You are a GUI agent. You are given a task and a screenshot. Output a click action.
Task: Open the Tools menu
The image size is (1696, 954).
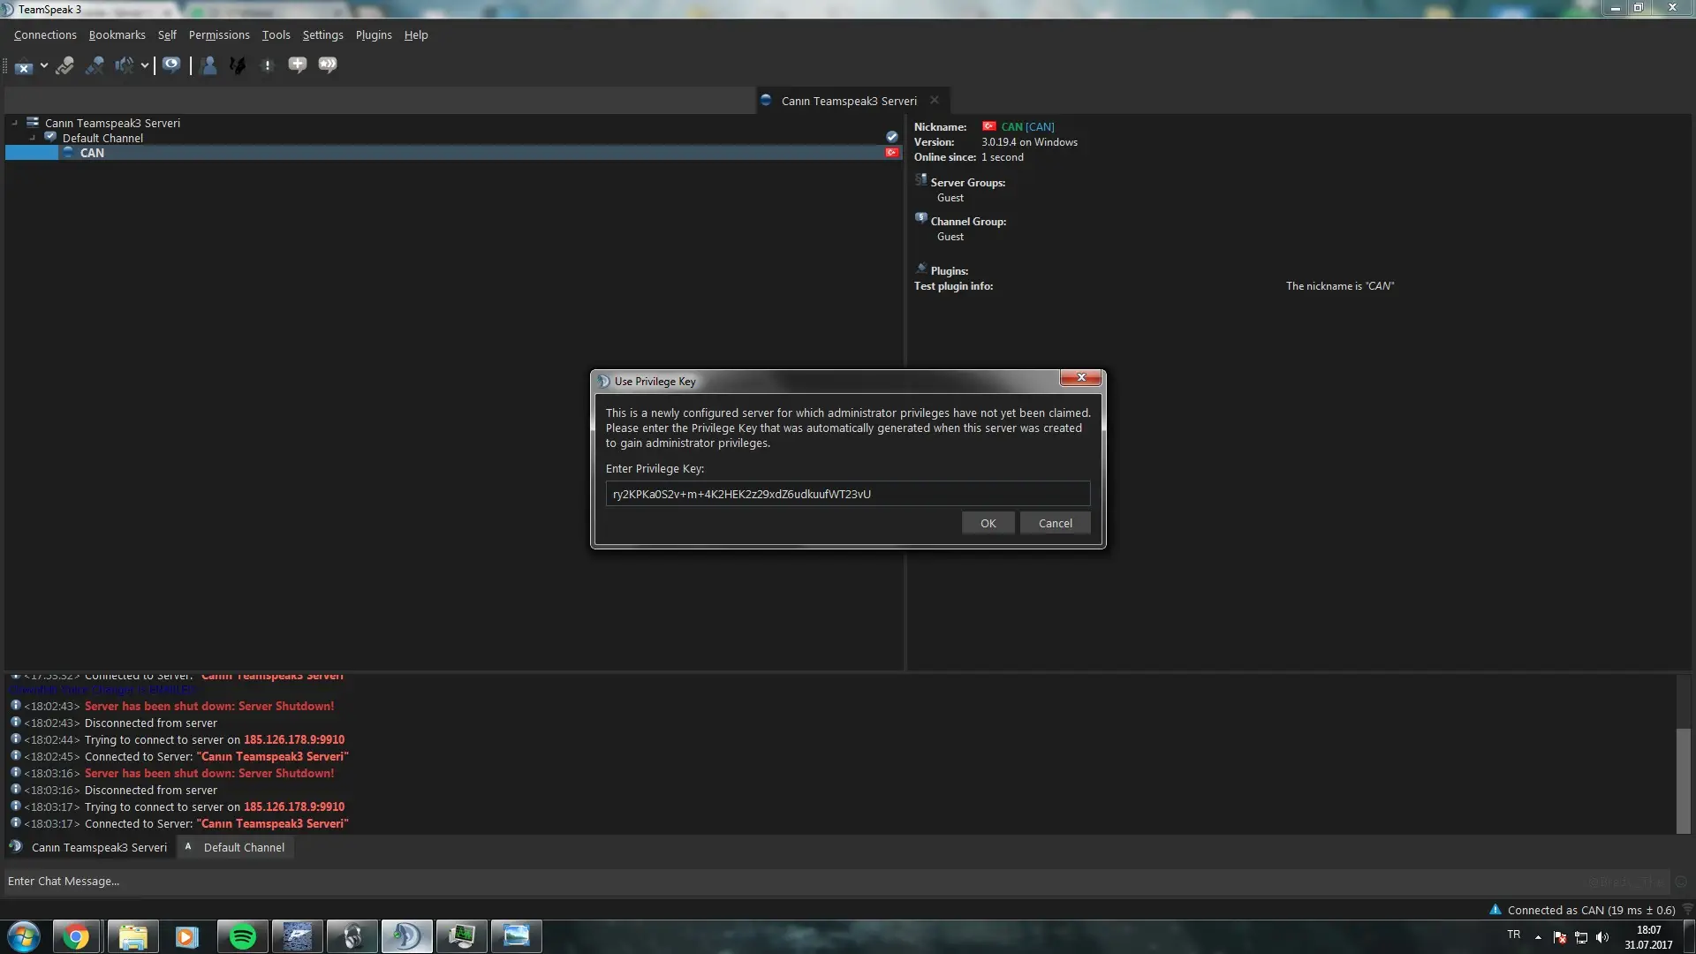tap(276, 35)
